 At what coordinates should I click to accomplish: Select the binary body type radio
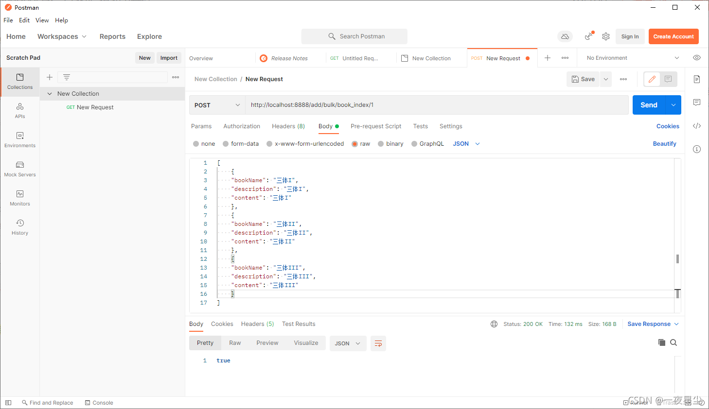pyautogui.click(x=381, y=144)
